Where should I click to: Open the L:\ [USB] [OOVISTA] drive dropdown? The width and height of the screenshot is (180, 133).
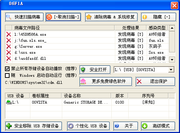pyautogui.click(x=171, y=70)
